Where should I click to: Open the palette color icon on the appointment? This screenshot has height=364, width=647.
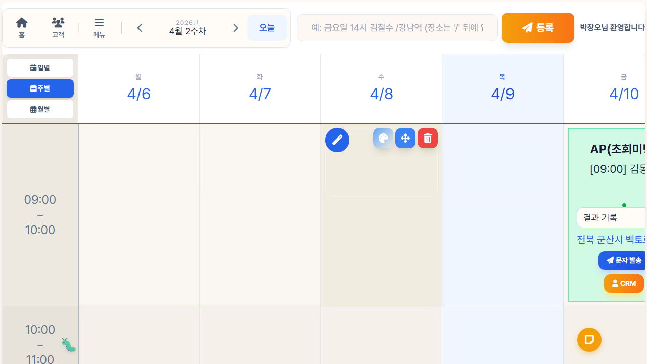coord(383,138)
